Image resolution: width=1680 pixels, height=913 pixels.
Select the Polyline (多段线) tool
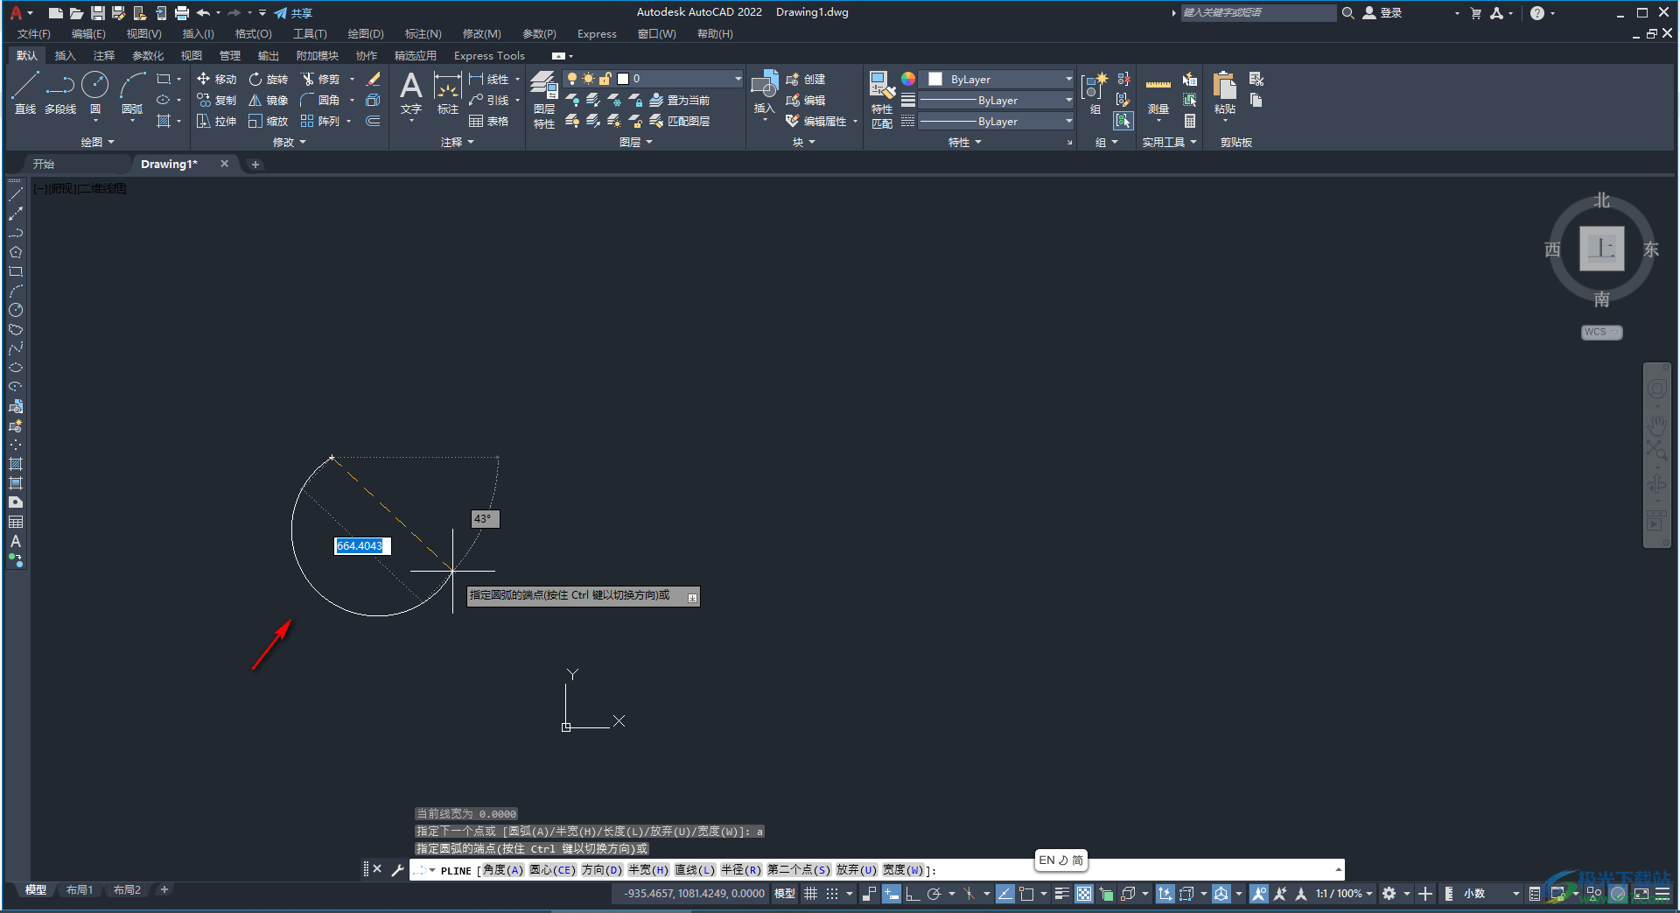60,93
